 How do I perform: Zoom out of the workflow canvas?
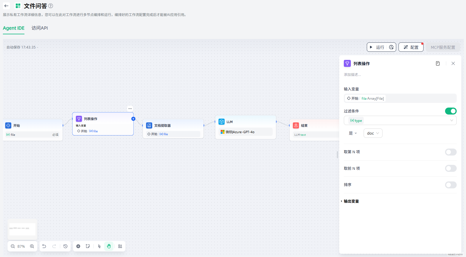(13, 246)
